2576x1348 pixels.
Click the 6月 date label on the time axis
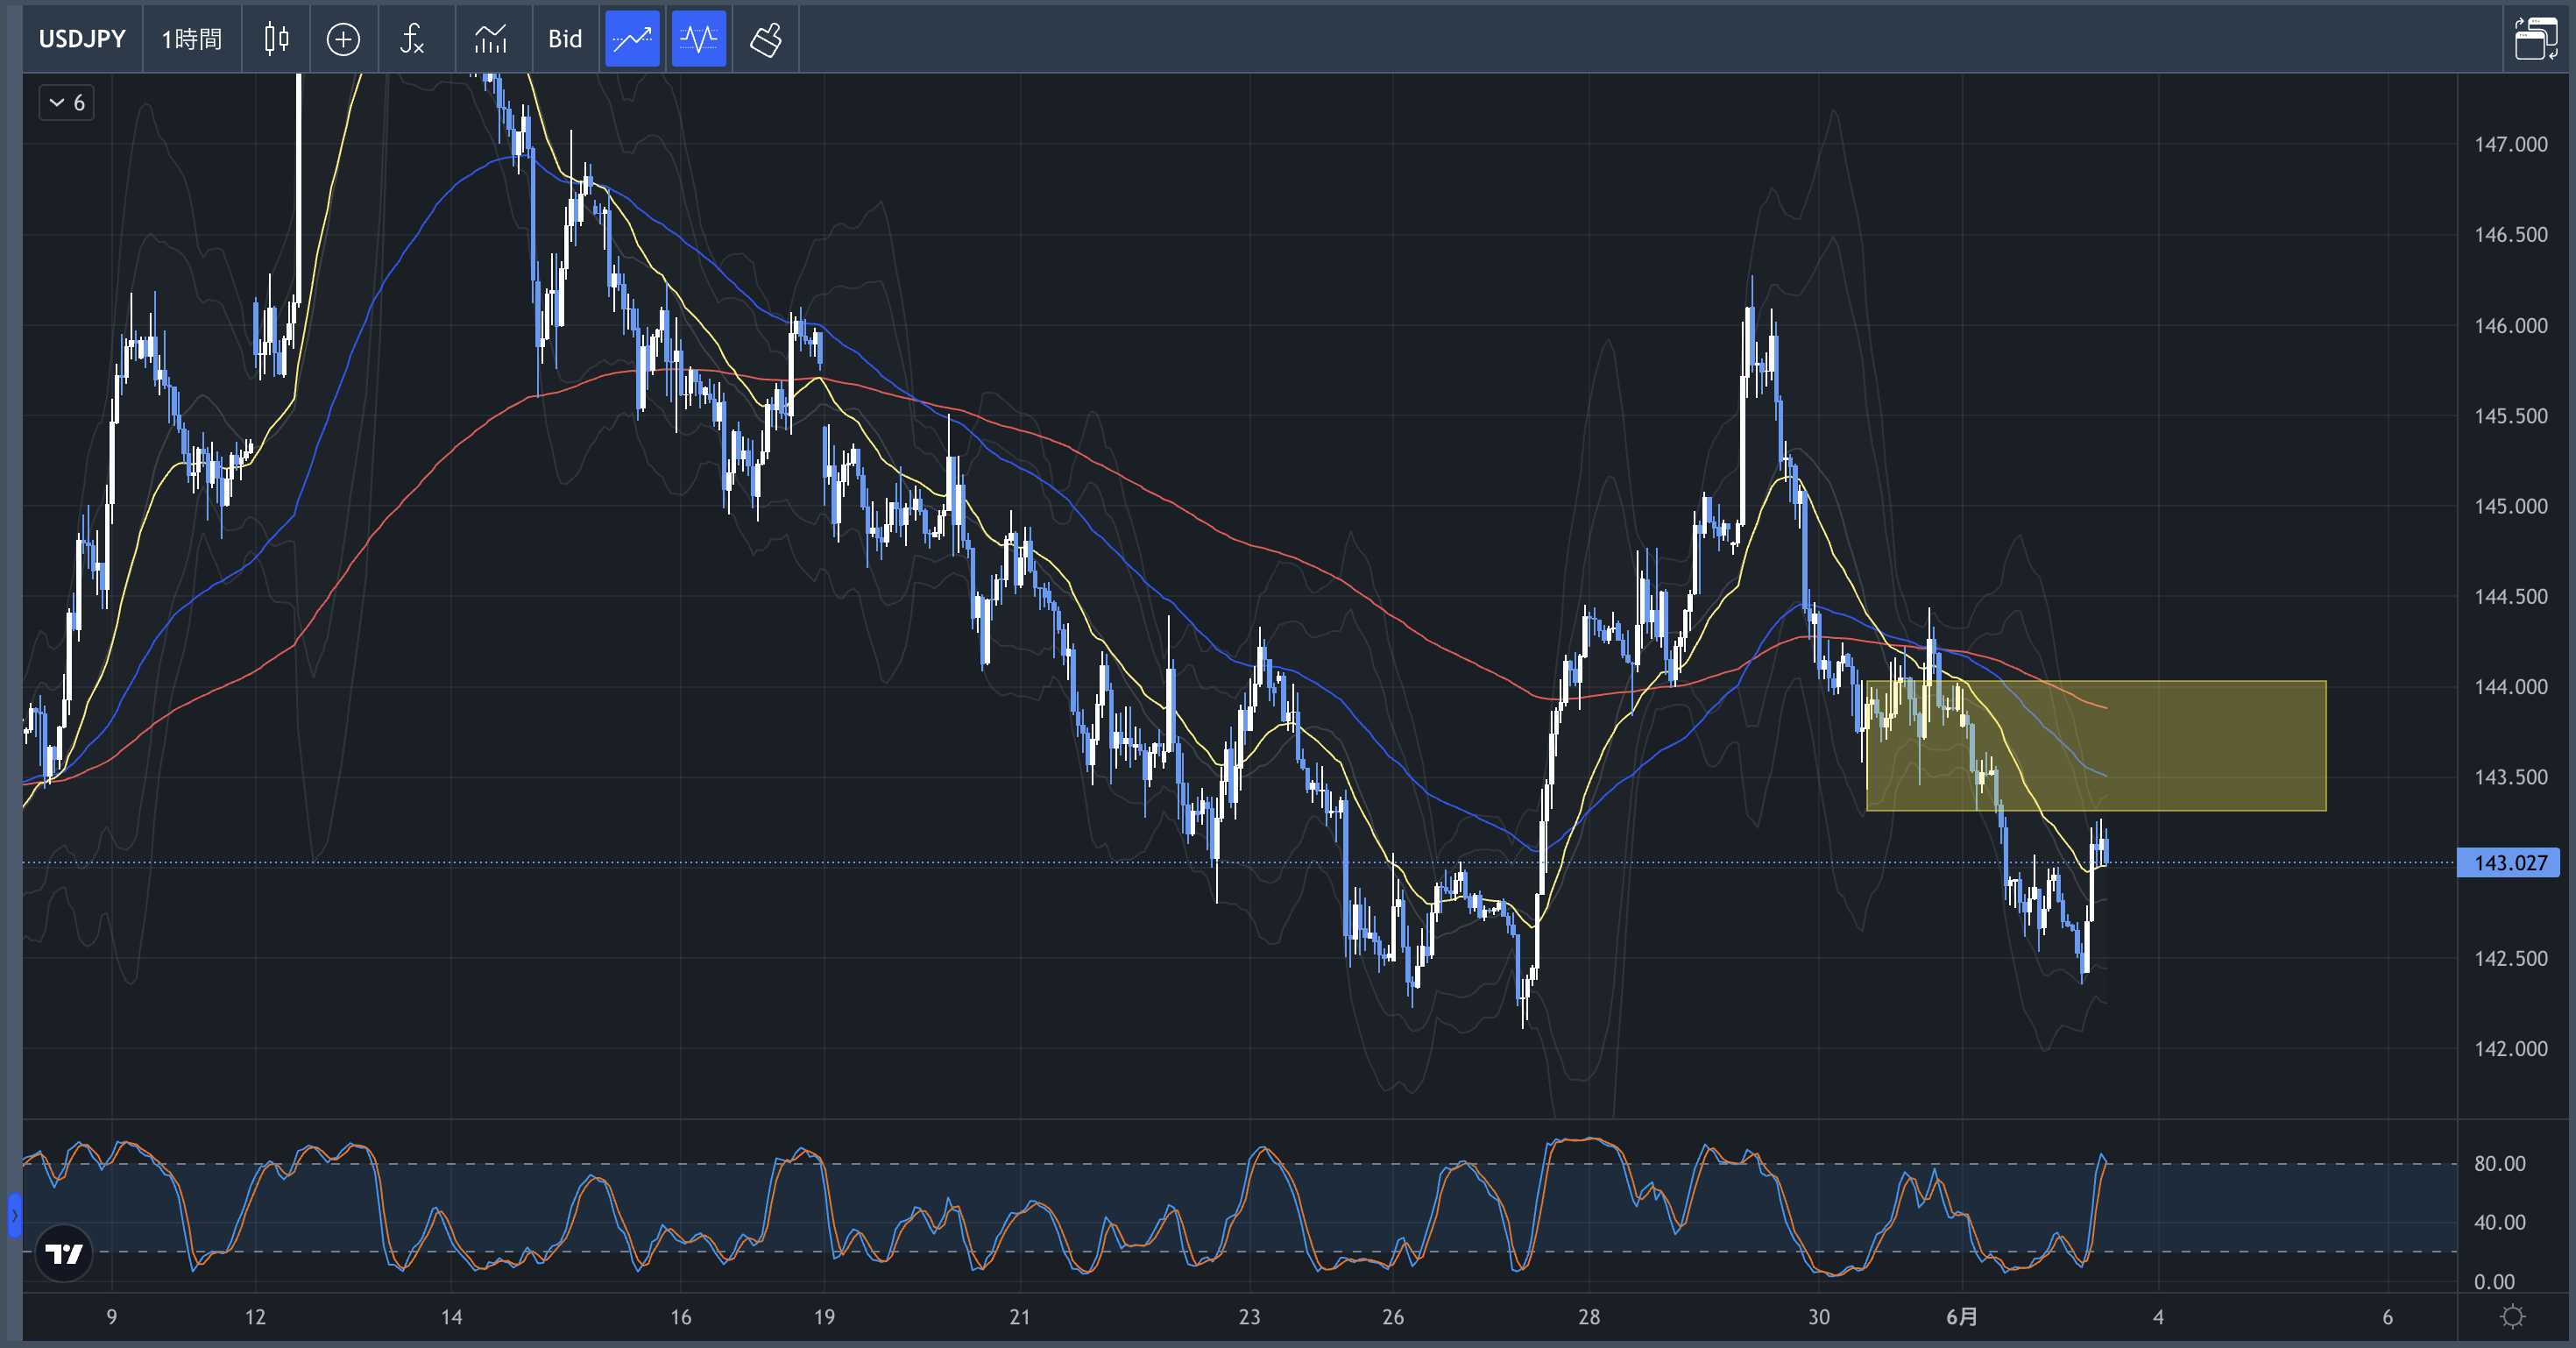1961,1317
